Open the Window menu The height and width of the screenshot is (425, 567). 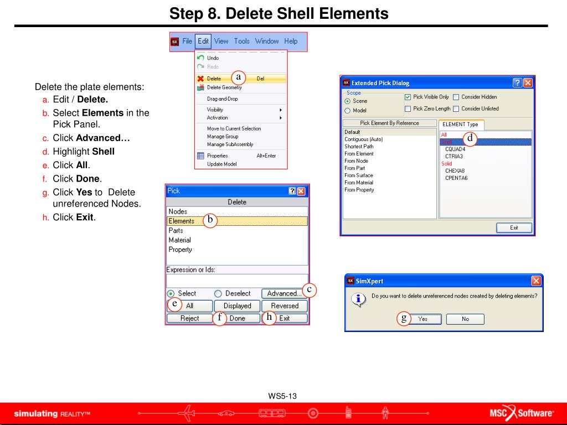coord(266,41)
